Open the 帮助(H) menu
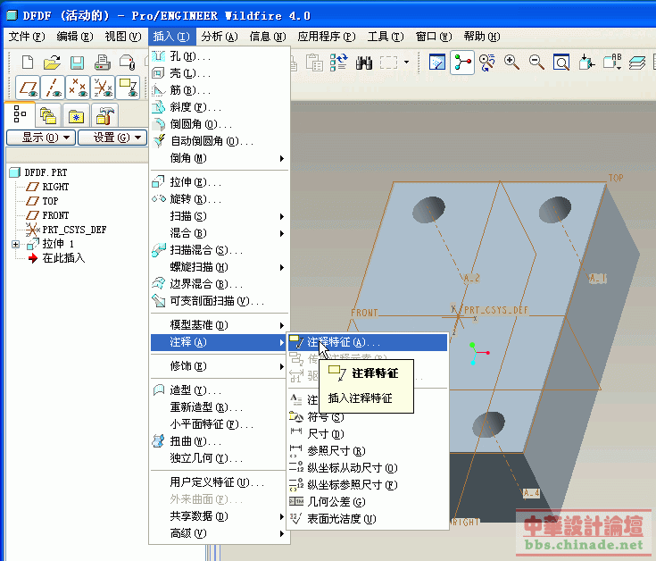The width and height of the screenshot is (656, 561). 482,37
